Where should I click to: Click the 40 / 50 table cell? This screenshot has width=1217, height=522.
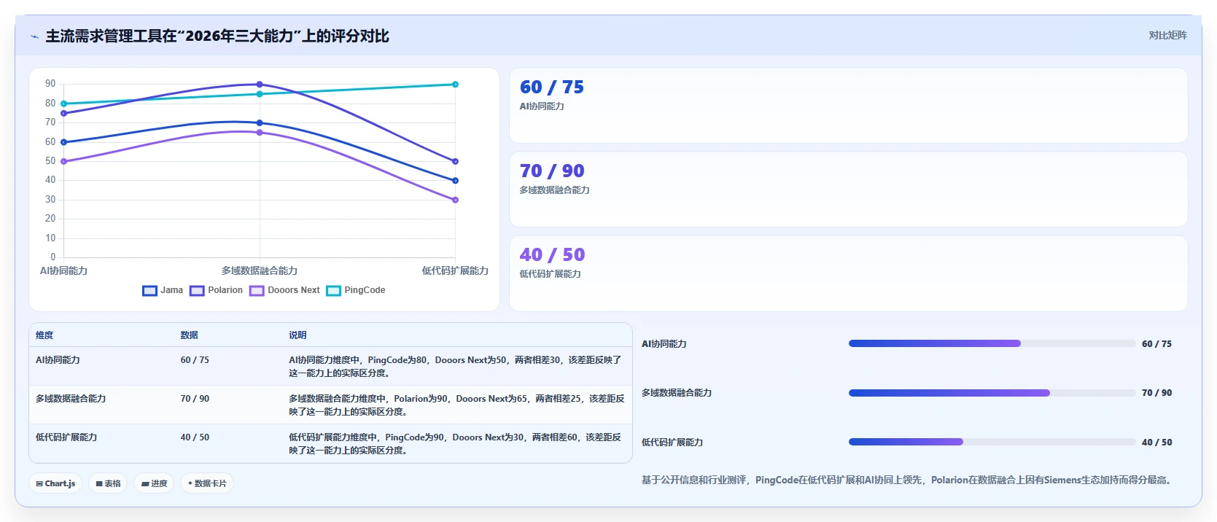point(195,437)
